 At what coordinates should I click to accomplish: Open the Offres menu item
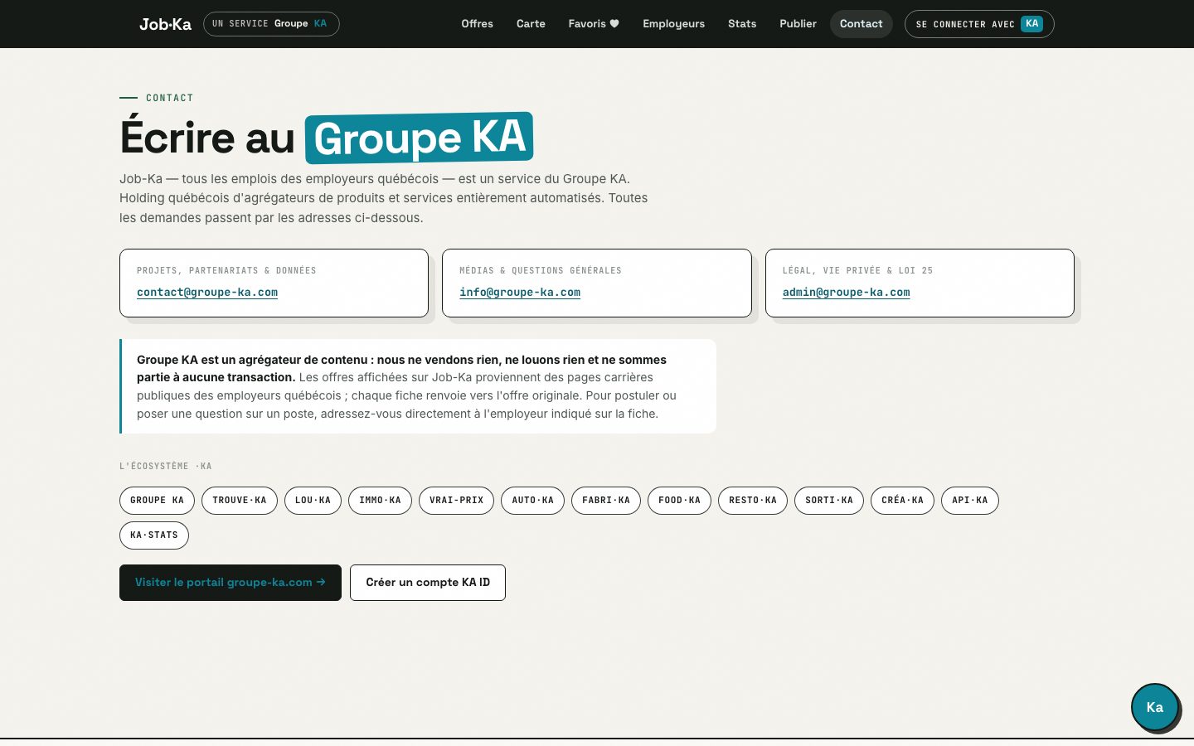coord(477,24)
